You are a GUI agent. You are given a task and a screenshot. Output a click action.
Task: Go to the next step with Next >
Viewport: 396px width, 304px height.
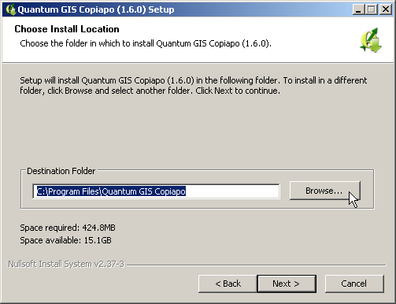[x=287, y=284]
